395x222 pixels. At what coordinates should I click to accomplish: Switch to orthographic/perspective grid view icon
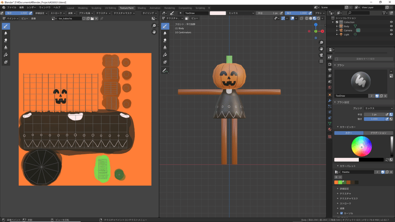(x=321, y=62)
